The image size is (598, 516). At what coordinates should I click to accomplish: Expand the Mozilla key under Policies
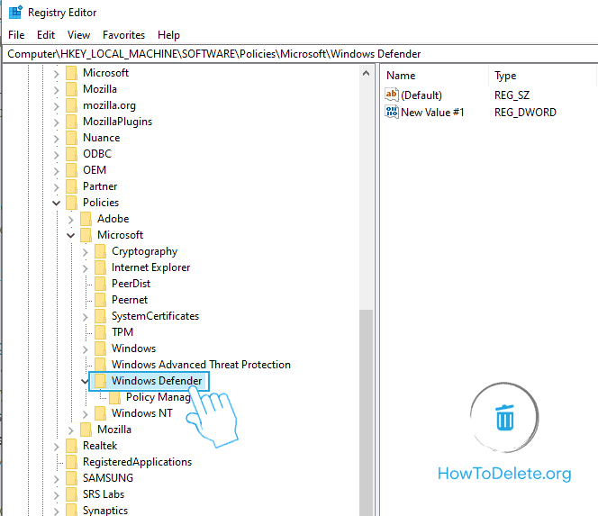click(71, 430)
